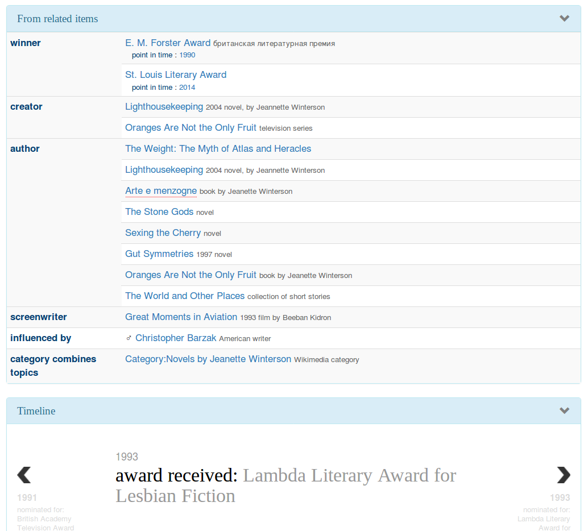This screenshot has width=588, height=531.
Task: Follow the Arte e menzogne link
Action: pos(161,190)
